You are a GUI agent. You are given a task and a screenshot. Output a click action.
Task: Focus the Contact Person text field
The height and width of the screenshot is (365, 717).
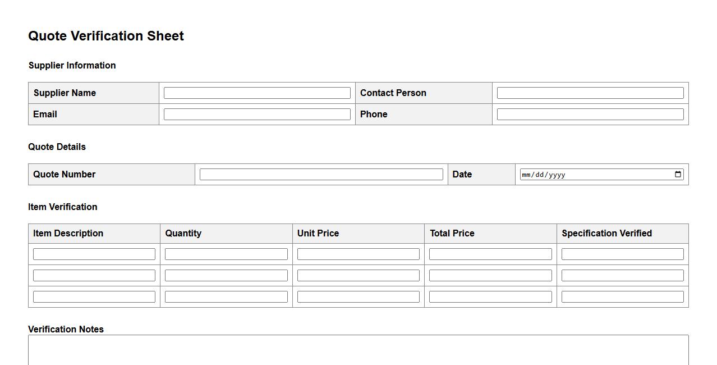point(590,93)
